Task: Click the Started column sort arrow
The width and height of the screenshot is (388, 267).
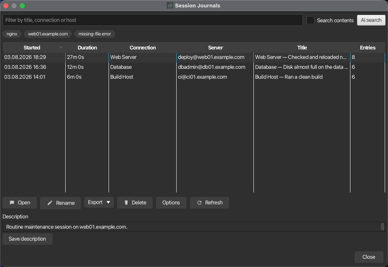Action: (61, 47)
